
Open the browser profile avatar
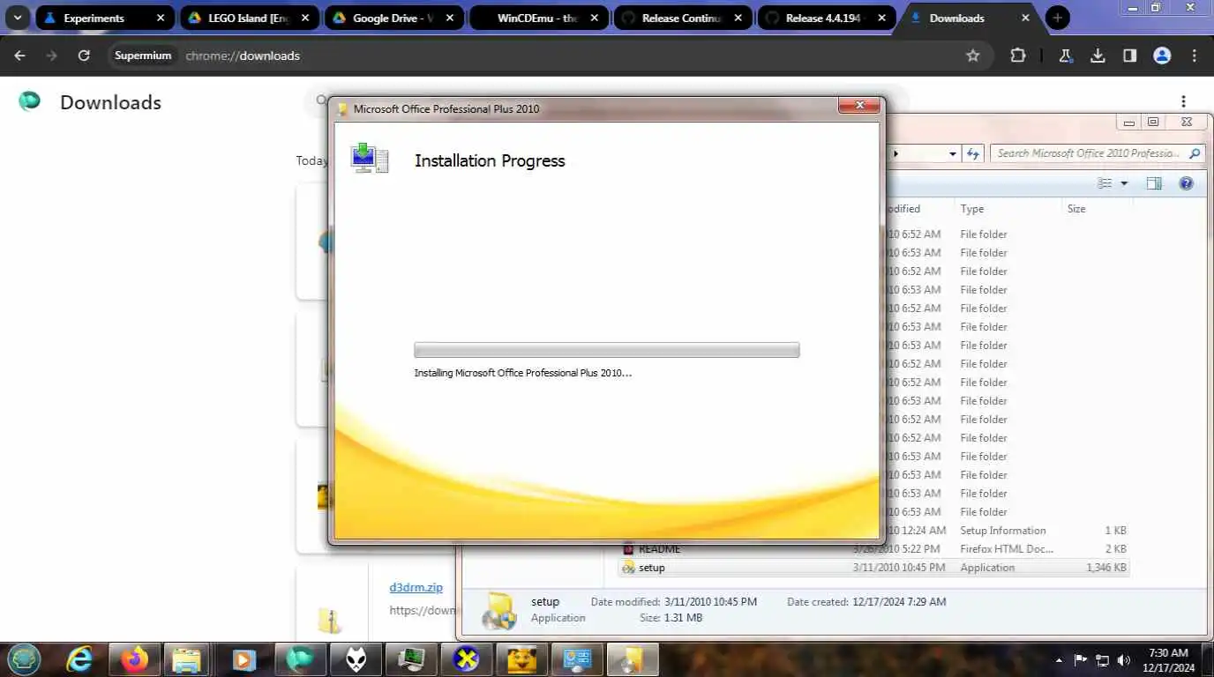point(1162,56)
